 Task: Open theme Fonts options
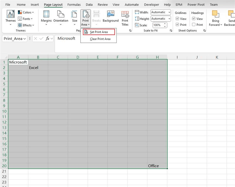(x=25, y=19)
